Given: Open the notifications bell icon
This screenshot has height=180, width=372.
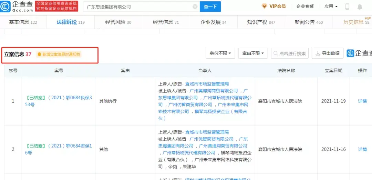Looking at the screenshot, I should [x=360, y=7].
